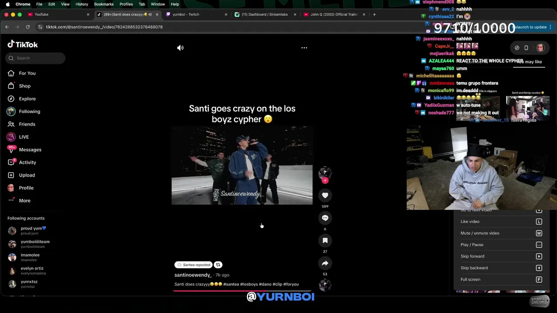Click #santea hashtag

point(231,284)
